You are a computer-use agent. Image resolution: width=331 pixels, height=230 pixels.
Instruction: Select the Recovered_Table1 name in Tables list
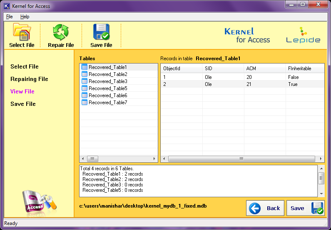(108, 67)
